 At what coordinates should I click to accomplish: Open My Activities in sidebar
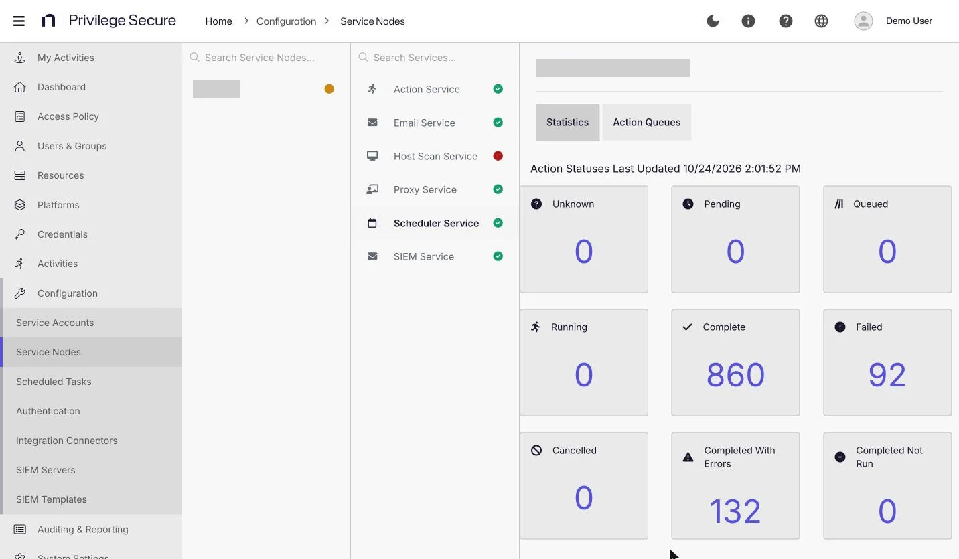(x=91, y=58)
